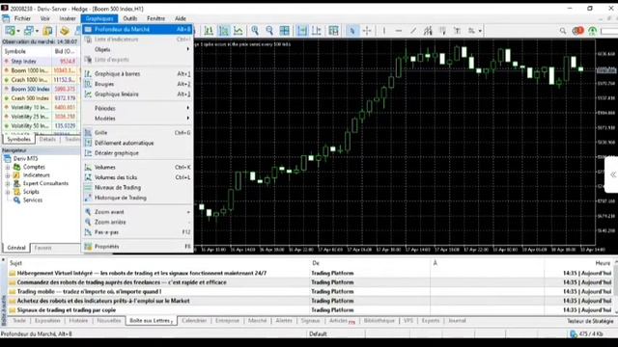Toggle the Grille option

coord(137,133)
